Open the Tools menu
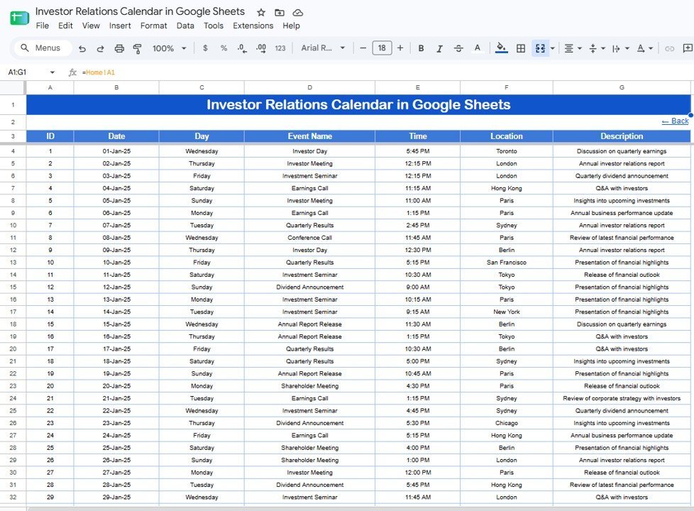The height and width of the screenshot is (511, 694). (214, 26)
